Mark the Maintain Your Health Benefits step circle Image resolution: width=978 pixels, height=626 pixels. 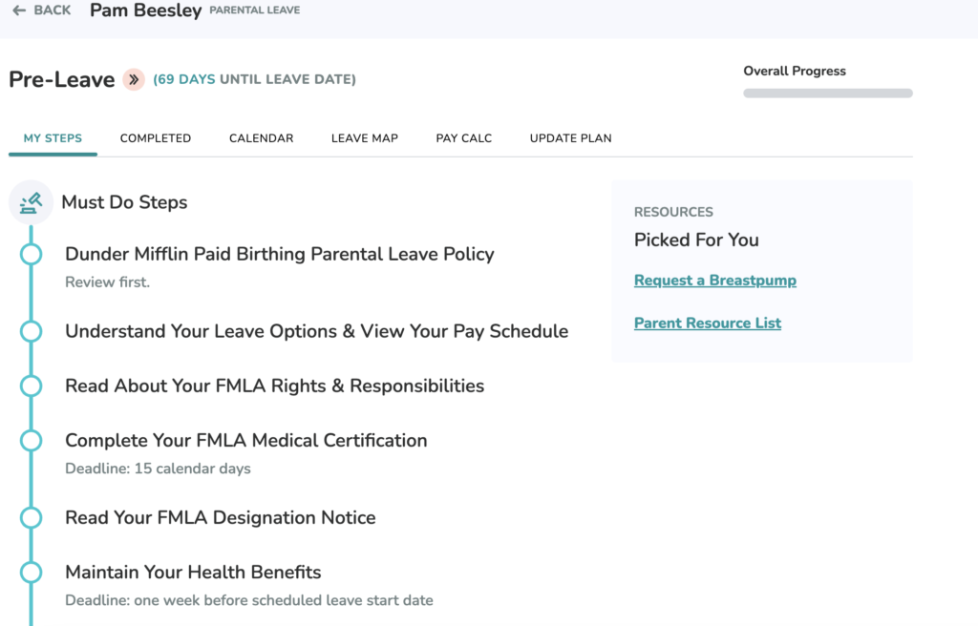(32, 573)
